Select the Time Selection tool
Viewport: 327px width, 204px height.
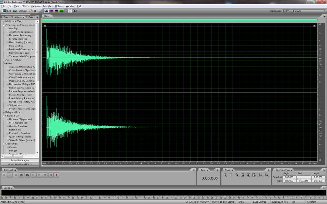[70, 11]
